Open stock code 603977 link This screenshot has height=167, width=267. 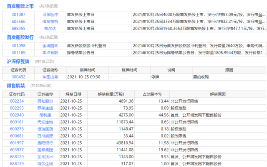point(17,150)
